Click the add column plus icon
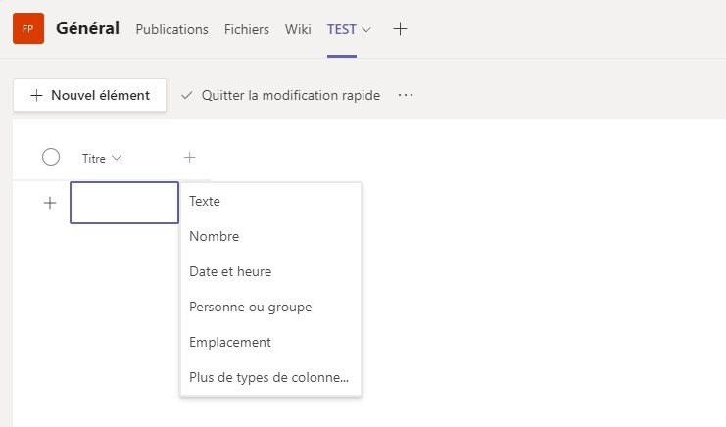 [x=190, y=157]
